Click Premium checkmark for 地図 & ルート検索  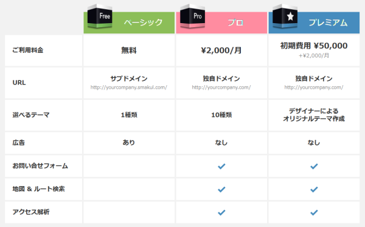click(314, 189)
